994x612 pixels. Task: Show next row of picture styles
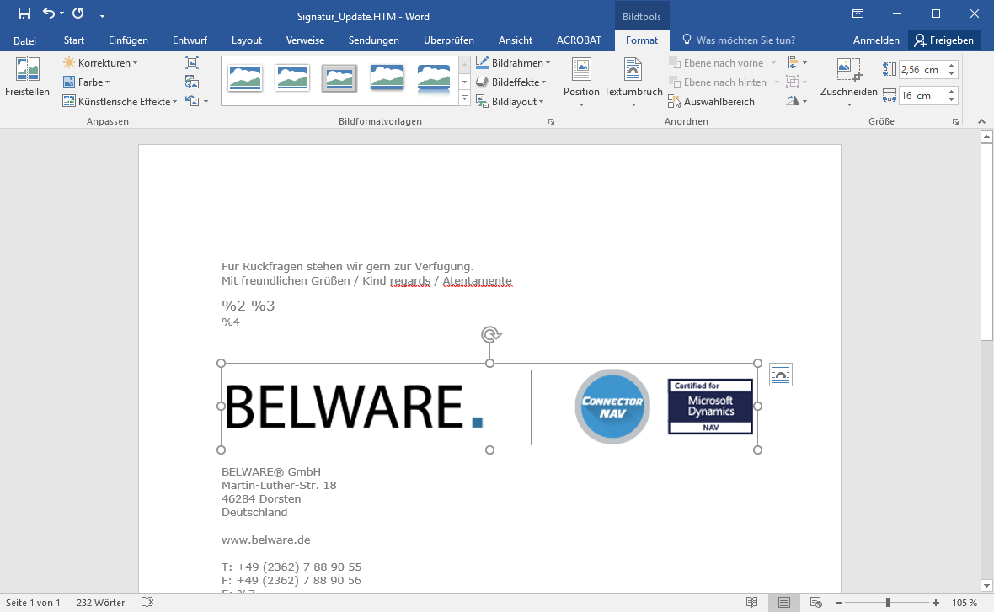pos(465,82)
